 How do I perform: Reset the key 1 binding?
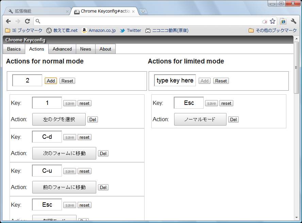(84, 104)
